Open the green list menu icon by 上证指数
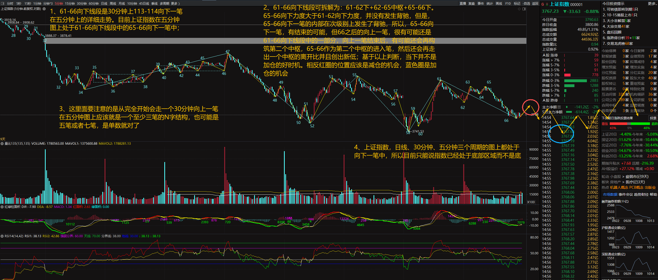Screen dimensions: 658x280 [x=547, y=4]
